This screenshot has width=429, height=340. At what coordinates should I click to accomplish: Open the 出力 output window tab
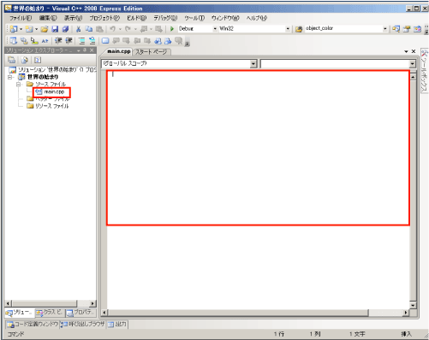pyautogui.click(x=117, y=324)
